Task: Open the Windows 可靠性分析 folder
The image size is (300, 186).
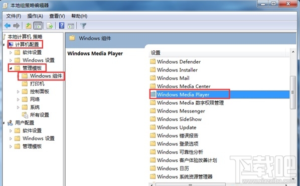Action: click(180, 152)
